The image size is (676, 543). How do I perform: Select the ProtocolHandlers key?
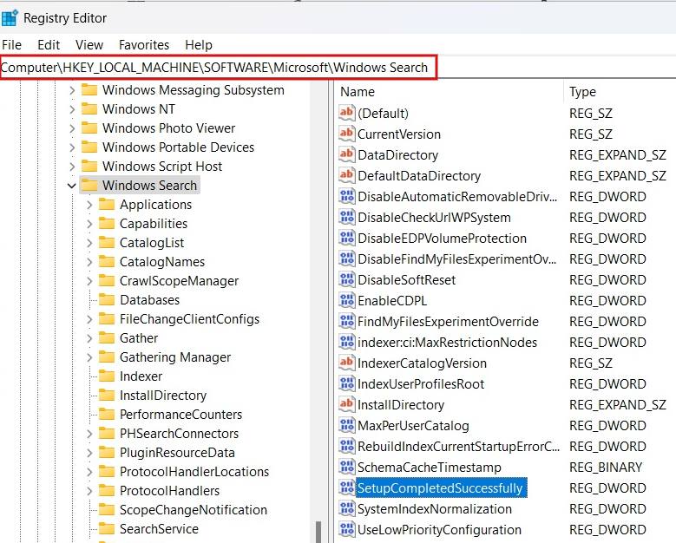[x=169, y=491]
